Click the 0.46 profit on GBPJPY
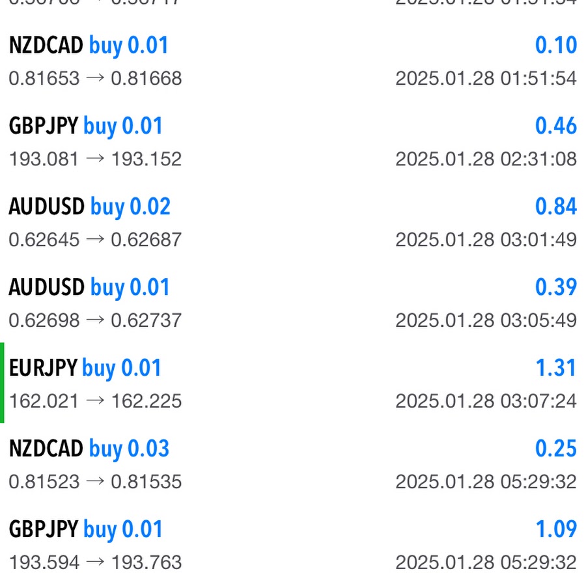Image resolution: width=586 pixels, height=586 pixels. [555, 126]
